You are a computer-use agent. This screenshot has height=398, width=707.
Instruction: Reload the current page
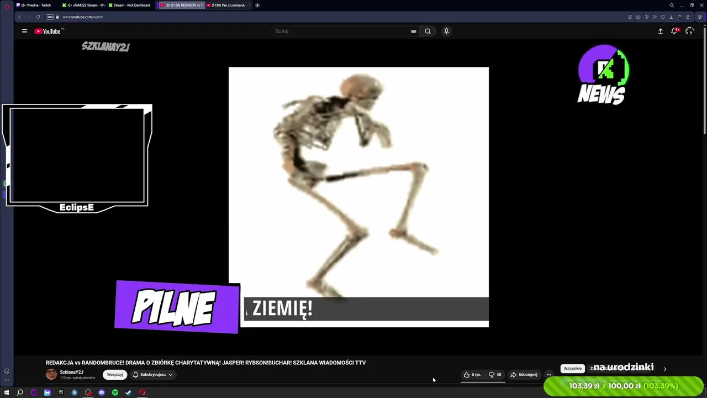click(x=38, y=17)
